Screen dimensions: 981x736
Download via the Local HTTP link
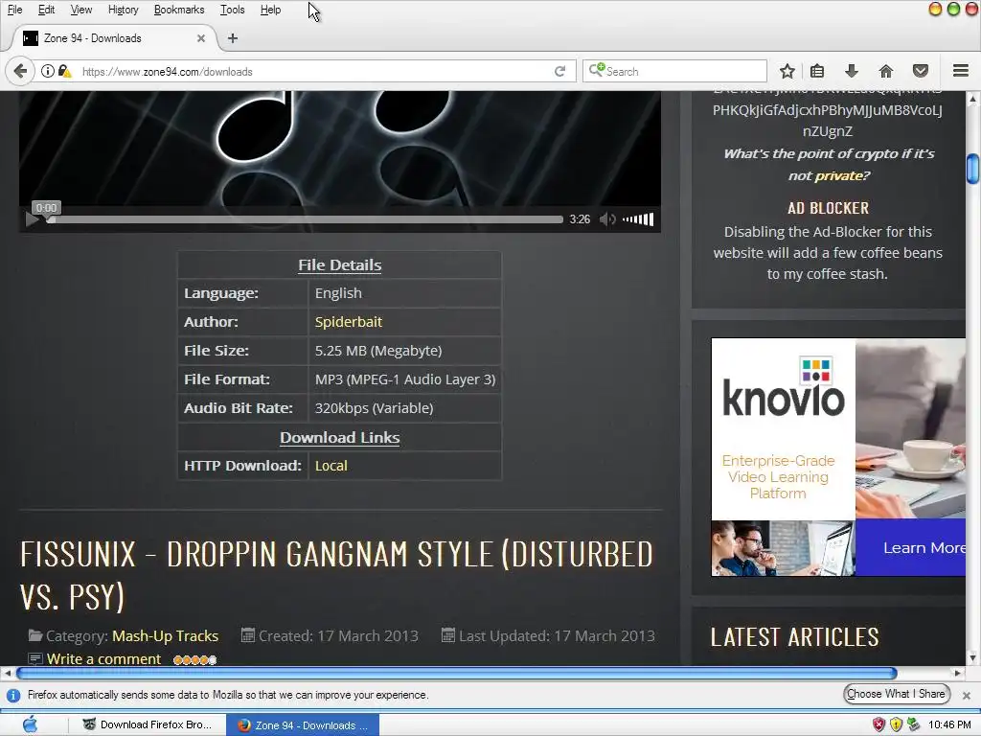click(x=331, y=466)
